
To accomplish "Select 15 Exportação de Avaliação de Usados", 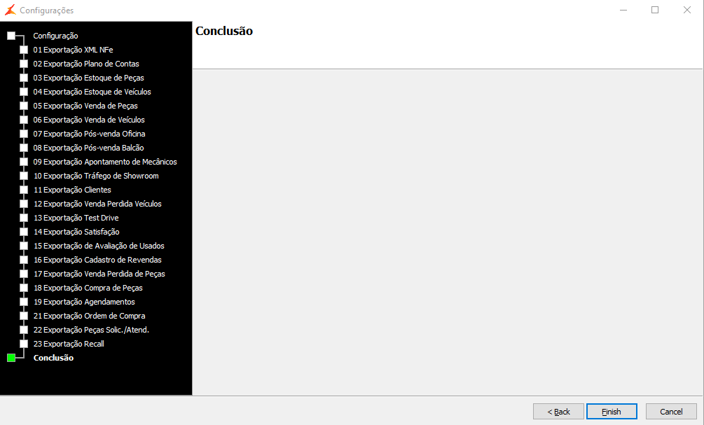I will coord(99,246).
